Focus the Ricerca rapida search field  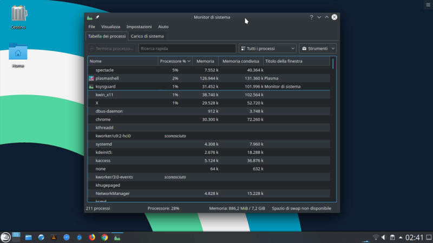coord(187,48)
